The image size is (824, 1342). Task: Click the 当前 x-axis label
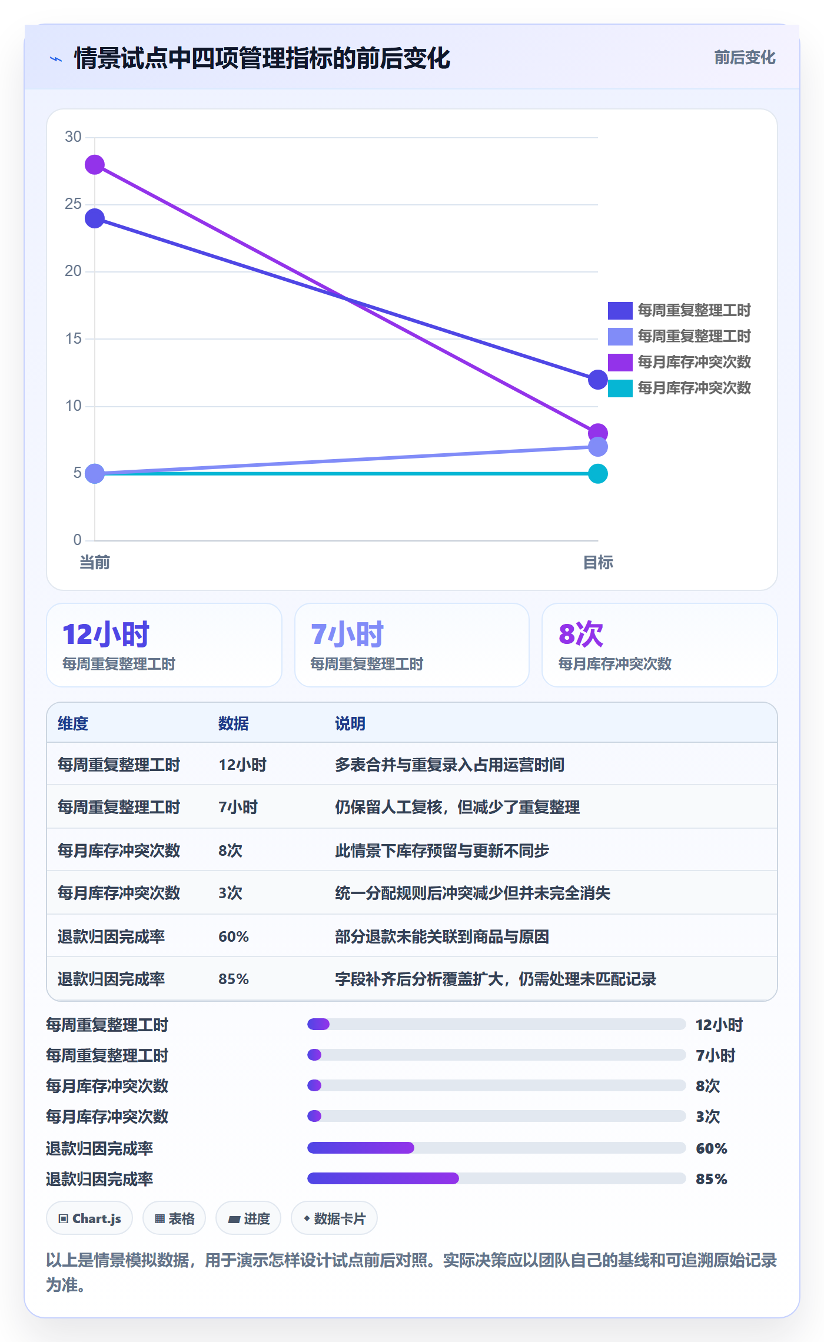coord(95,563)
